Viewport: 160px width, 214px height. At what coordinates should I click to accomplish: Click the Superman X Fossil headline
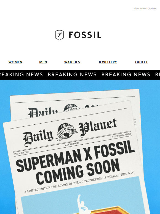pos(76,156)
